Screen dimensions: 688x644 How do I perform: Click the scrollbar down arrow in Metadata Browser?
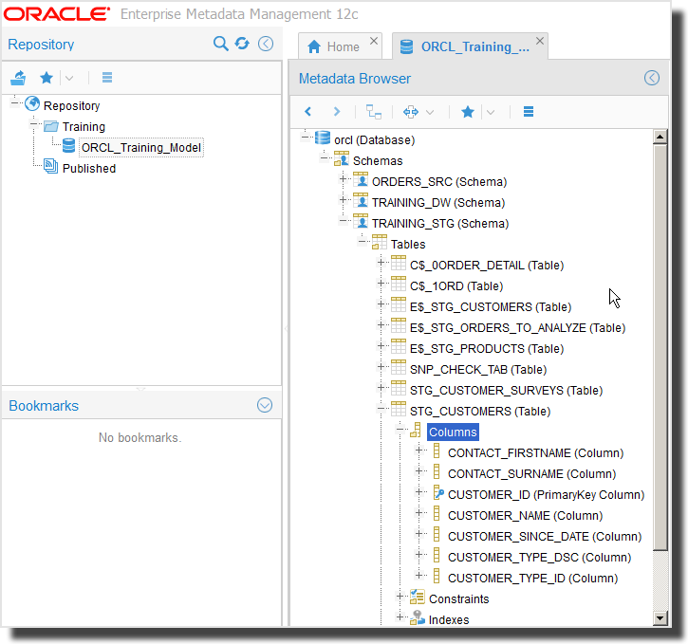(660, 618)
